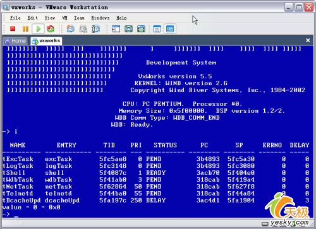Screen dimensions: 316x229
Task: Reset the virtual machine using the red-green reset icon
Action: pos(51,28)
